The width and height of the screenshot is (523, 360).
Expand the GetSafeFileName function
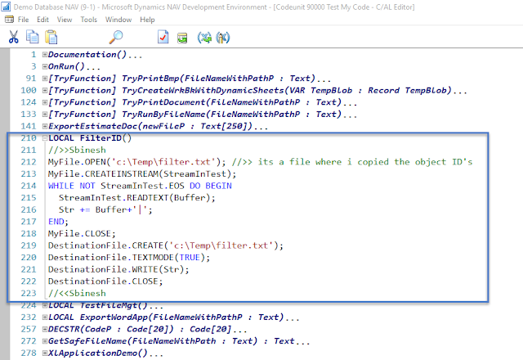tap(45, 341)
